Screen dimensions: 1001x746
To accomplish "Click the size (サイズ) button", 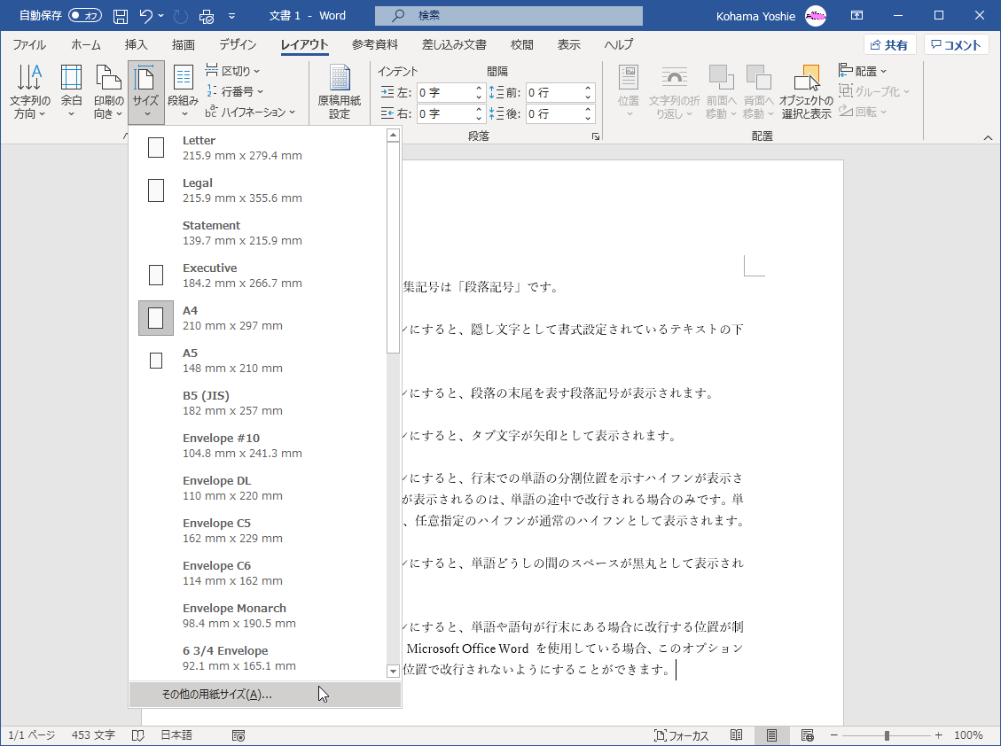I will (146, 92).
